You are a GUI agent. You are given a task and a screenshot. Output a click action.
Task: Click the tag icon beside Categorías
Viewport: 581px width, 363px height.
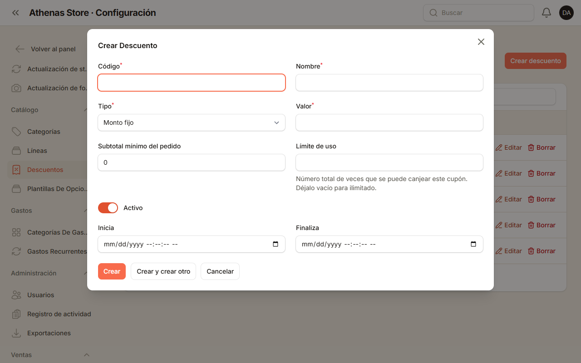[16, 132]
